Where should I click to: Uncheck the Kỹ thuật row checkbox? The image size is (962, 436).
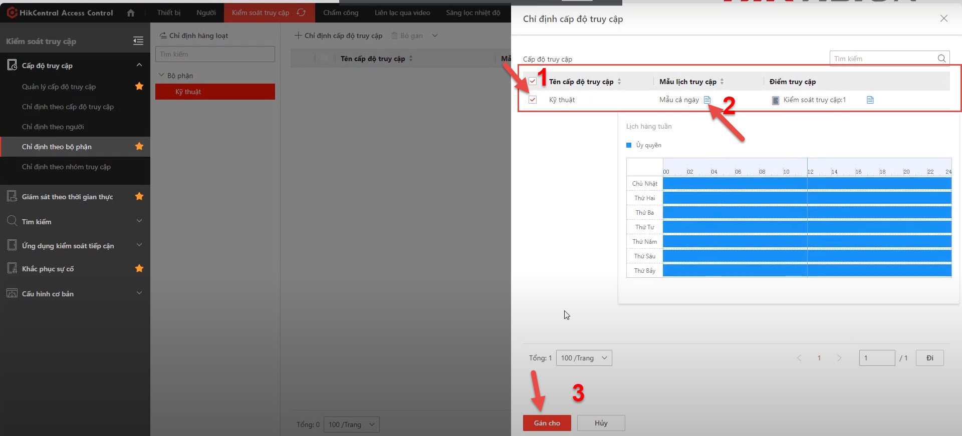pos(533,100)
